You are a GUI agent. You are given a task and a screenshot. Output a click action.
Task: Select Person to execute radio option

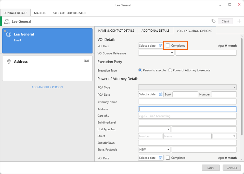point(140,70)
